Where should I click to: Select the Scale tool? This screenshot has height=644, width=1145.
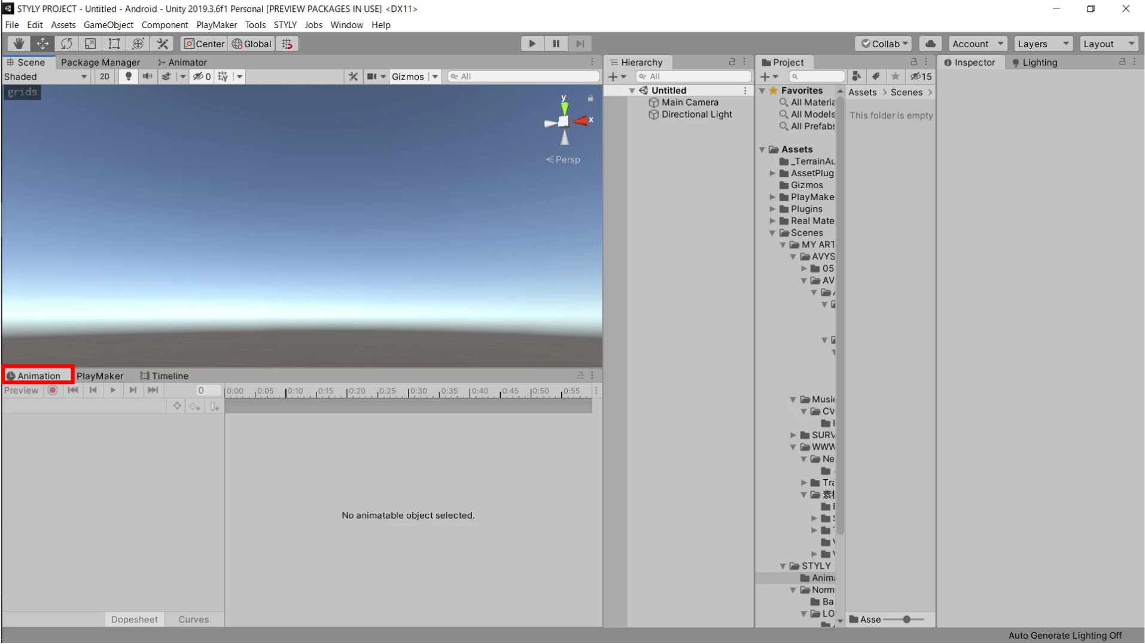(x=90, y=44)
